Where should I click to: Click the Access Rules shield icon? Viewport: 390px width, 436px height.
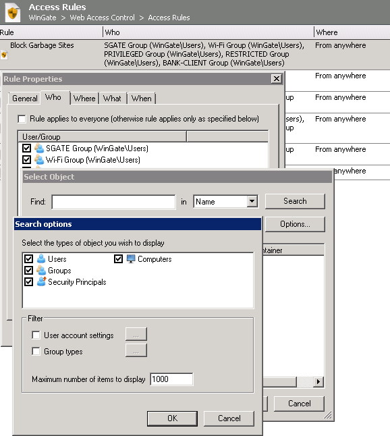13,12
